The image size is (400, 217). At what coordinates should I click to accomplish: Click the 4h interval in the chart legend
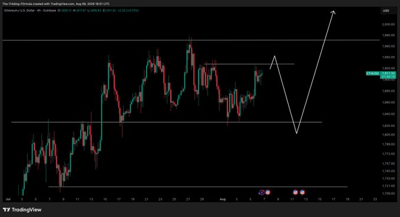(x=39, y=11)
